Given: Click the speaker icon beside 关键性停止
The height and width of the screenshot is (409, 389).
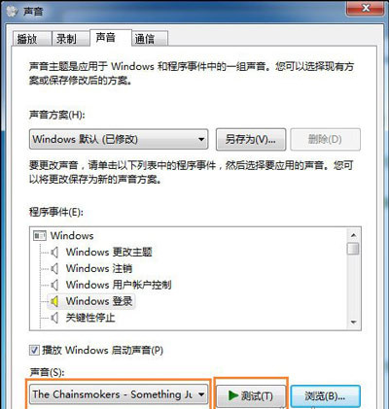Looking at the screenshot, I should (54, 318).
